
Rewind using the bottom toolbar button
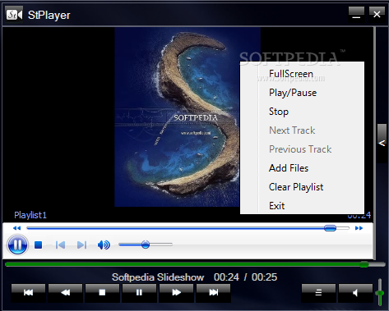click(x=65, y=292)
